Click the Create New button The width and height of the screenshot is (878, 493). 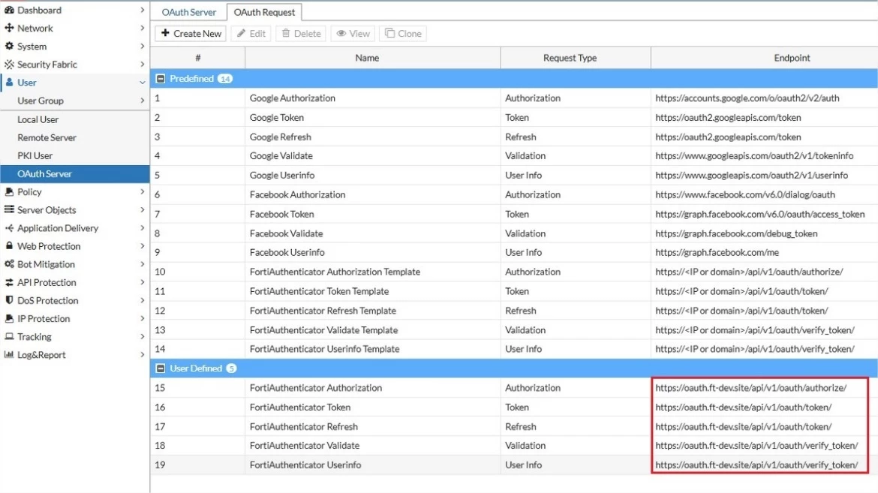click(191, 33)
